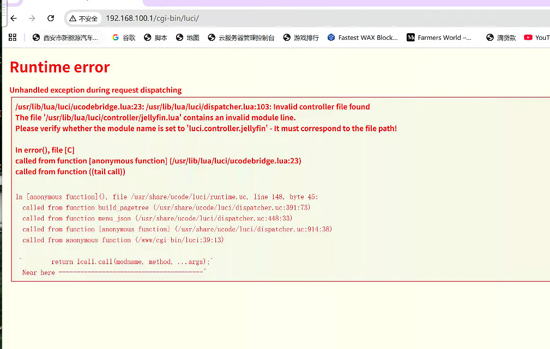Click the line about controller/jellyfin.lua invalid module
The image size is (550, 349).
pos(155,118)
